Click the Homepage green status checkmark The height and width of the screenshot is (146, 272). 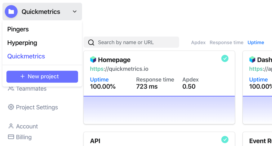[225, 59]
